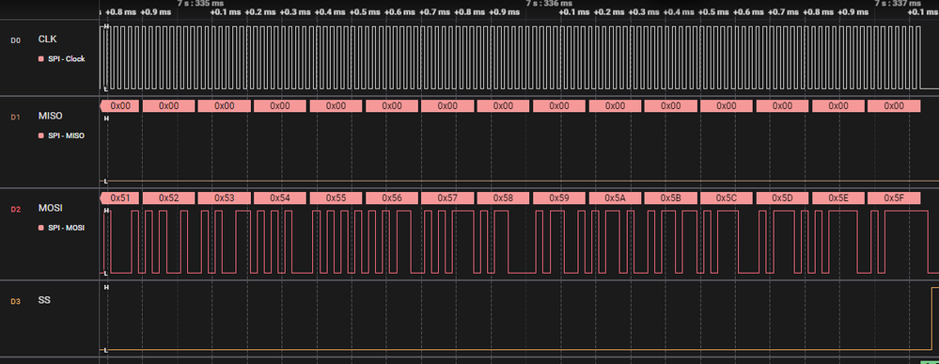Click the pink swatch beside SPI - MISO
939x364 pixels.
[40, 135]
